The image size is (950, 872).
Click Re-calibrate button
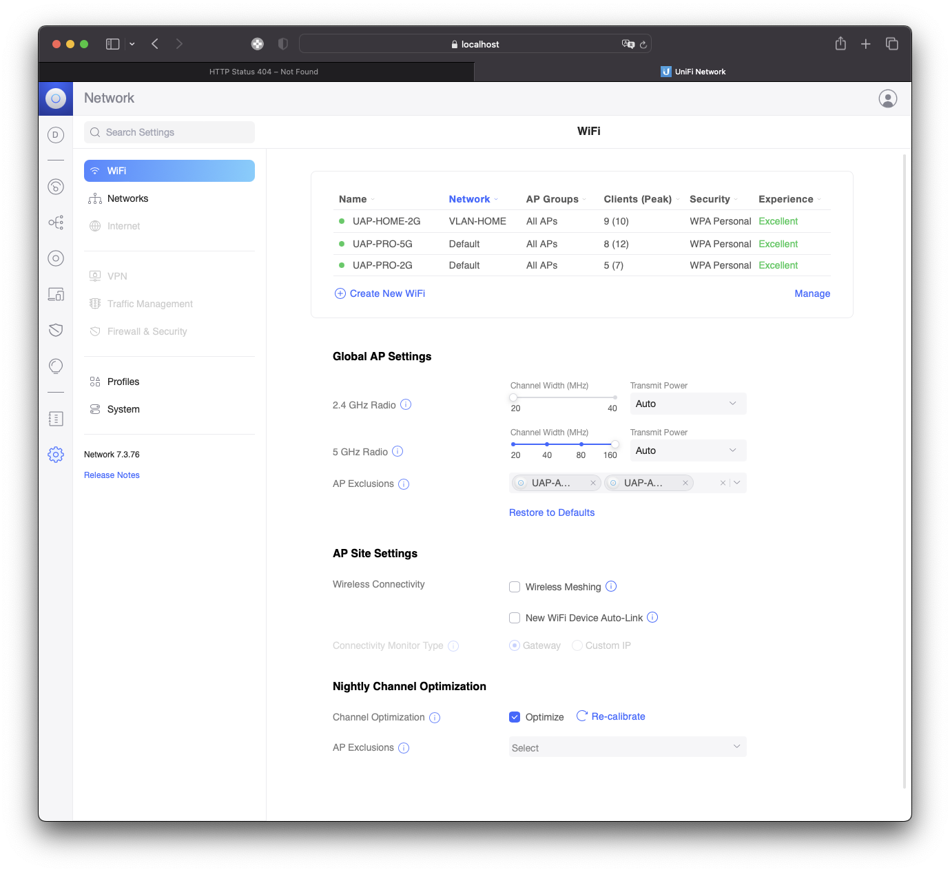[x=611, y=716]
